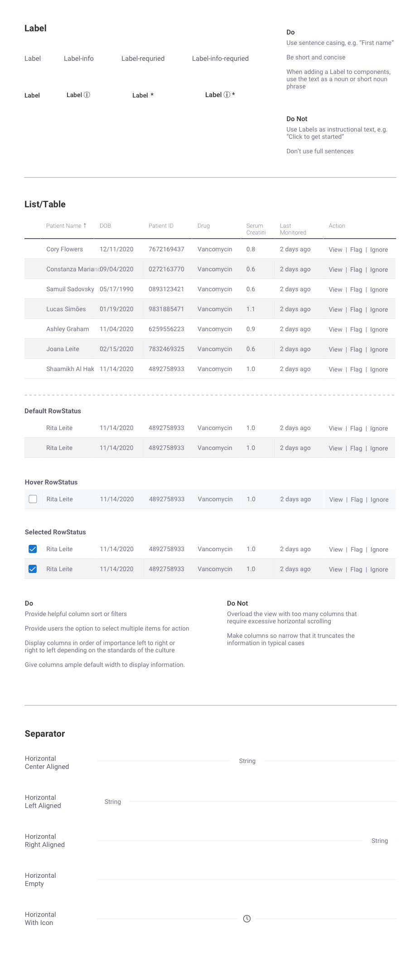Viewport: 420px width, 954px height.
Task: Click Ignore in the Hover RowStatus row
Action: 380,499
